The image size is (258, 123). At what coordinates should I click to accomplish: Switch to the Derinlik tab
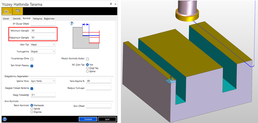(x=17, y=18)
